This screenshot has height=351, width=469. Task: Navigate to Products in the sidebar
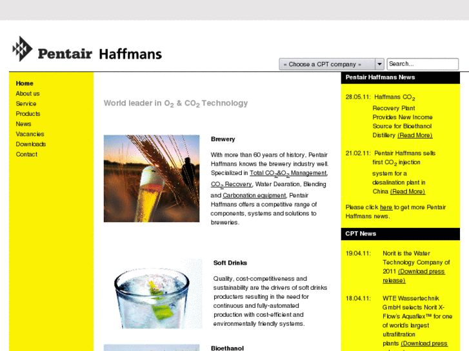(28, 114)
